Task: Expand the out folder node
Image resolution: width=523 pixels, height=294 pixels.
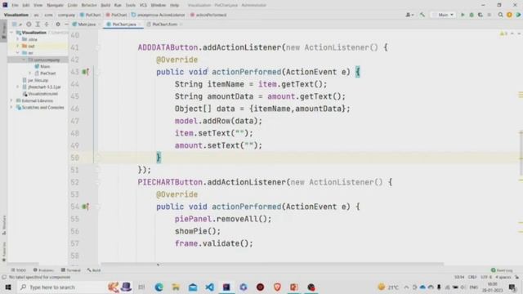Action: pos(18,46)
